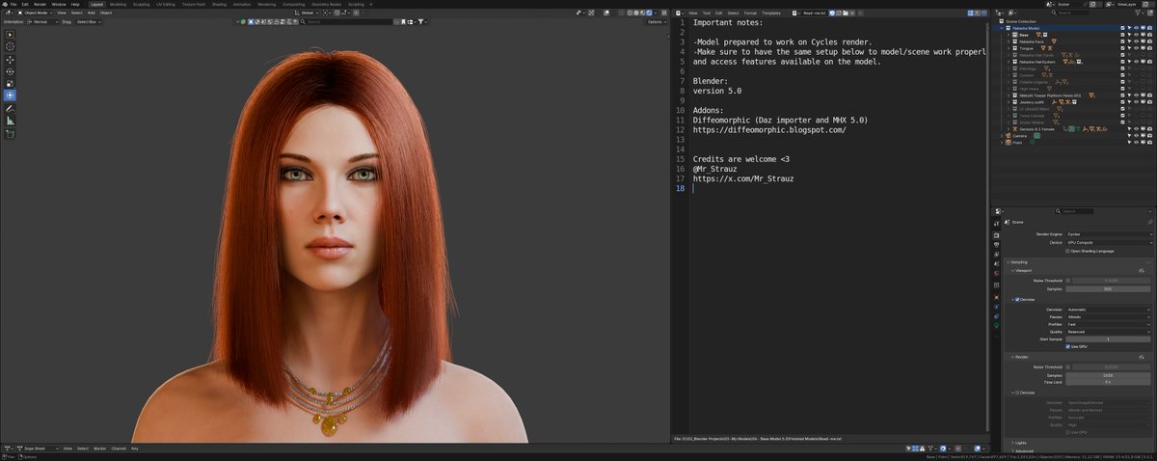Toggle the Use GPU checkbox under viewport Denoise

pyautogui.click(x=1067, y=347)
